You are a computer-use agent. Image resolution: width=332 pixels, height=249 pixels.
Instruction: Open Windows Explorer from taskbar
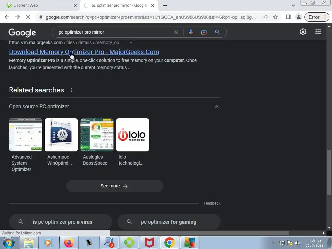point(29,243)
